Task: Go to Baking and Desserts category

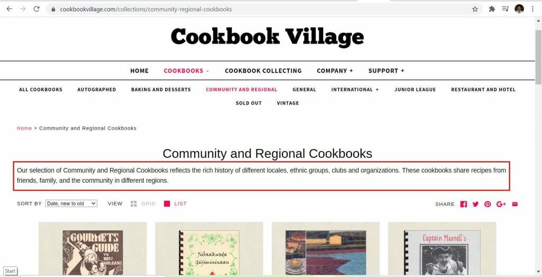Action: click(161, 89)
